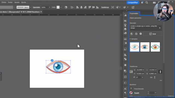This screenshot has height=98, width=175.
Task: Adjust stroke weight stepper arrows
Action: (148, 93)
